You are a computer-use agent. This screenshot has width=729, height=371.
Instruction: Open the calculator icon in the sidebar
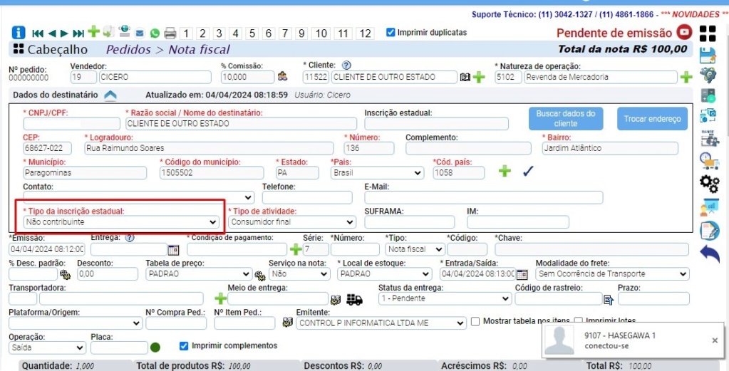708,95
